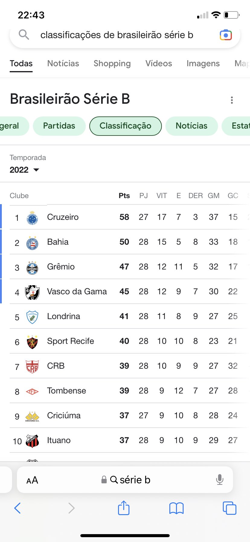The image size is (250, 542).
Task: Tap the Google Lens camera icon
Action: (x=226, y=35)
